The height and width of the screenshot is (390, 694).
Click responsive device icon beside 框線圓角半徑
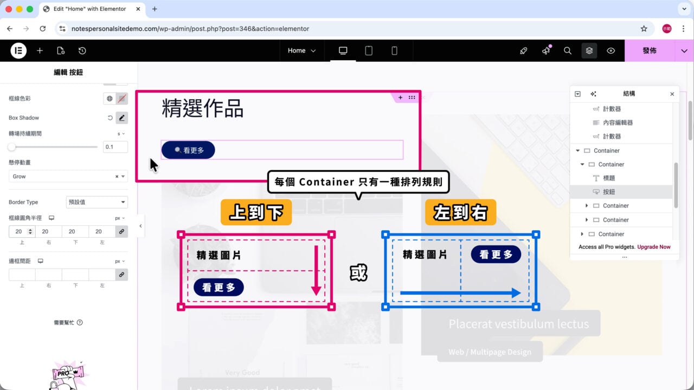tap(52, 218)
